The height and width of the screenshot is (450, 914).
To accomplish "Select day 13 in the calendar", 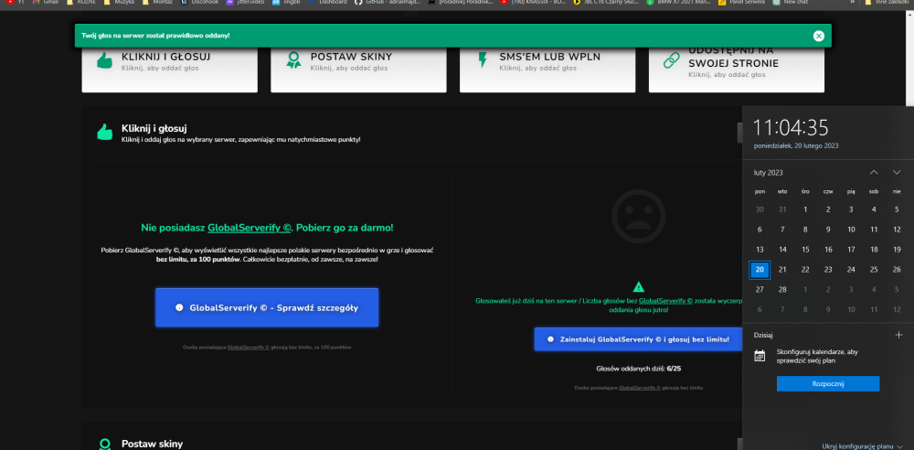I will point(760,249).
